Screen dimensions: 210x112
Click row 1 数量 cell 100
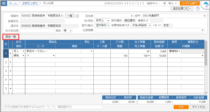(x=119, y=56)
